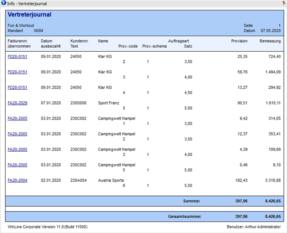Open the FA20-2004 invoice link
287x233 pixels.
[17, 180]
